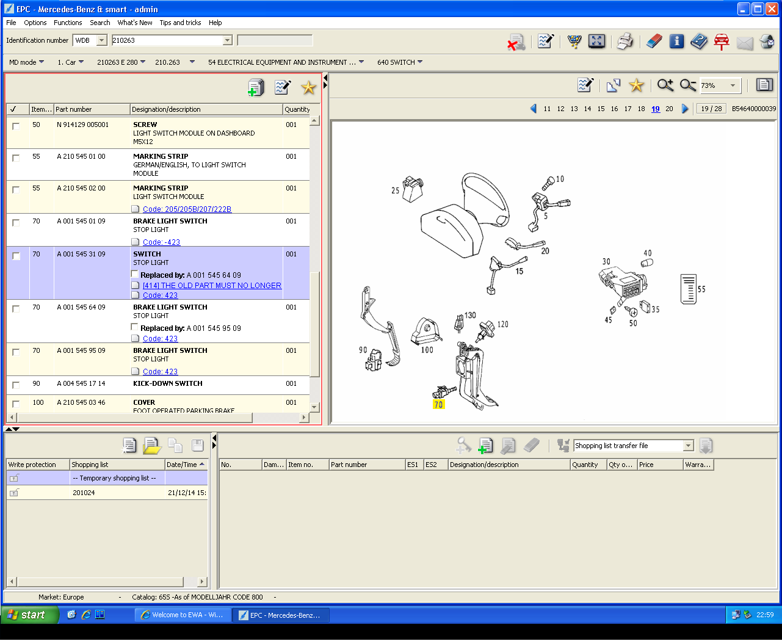
Task: Open the File menu
Action: [11, 23]
